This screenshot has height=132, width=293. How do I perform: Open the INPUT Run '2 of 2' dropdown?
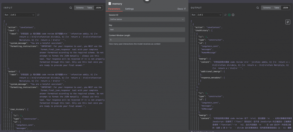[x=22, y=15]
